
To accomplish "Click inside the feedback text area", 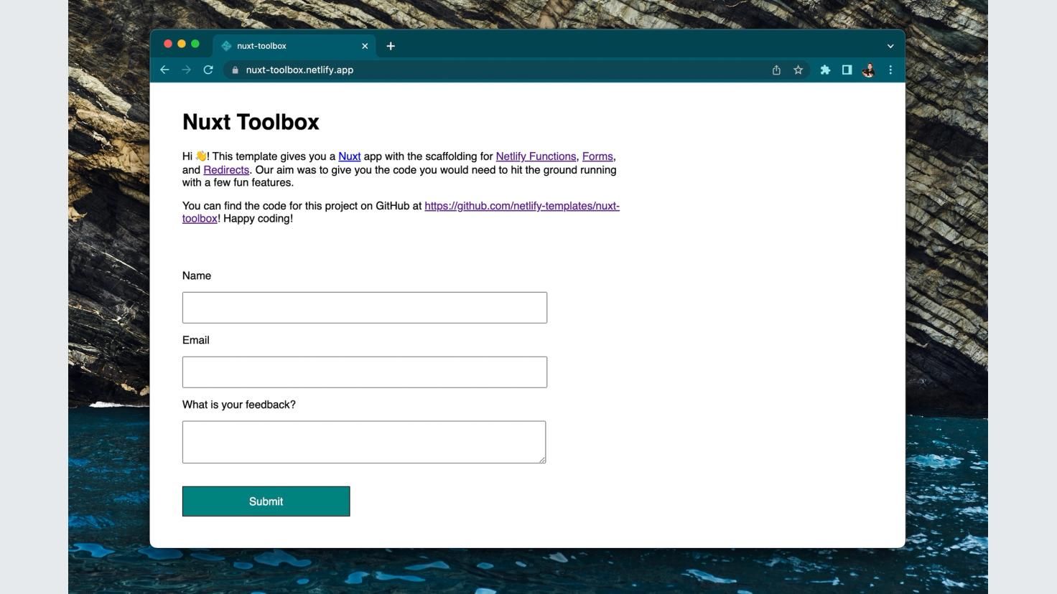I will pos(364,442).
